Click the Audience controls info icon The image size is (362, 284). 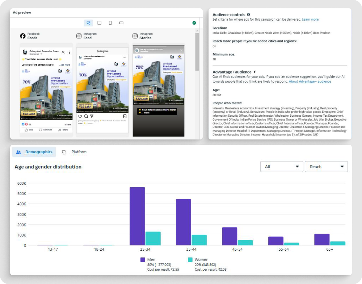point(248,14)
